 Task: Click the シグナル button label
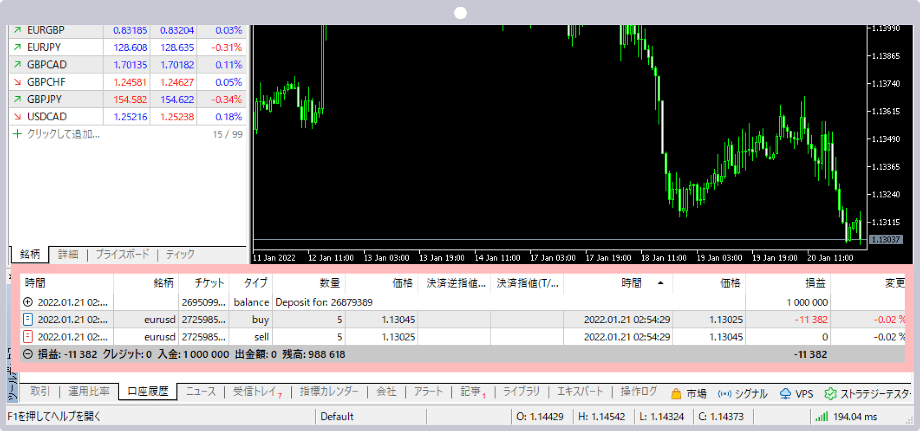click(x=751, y=394)
